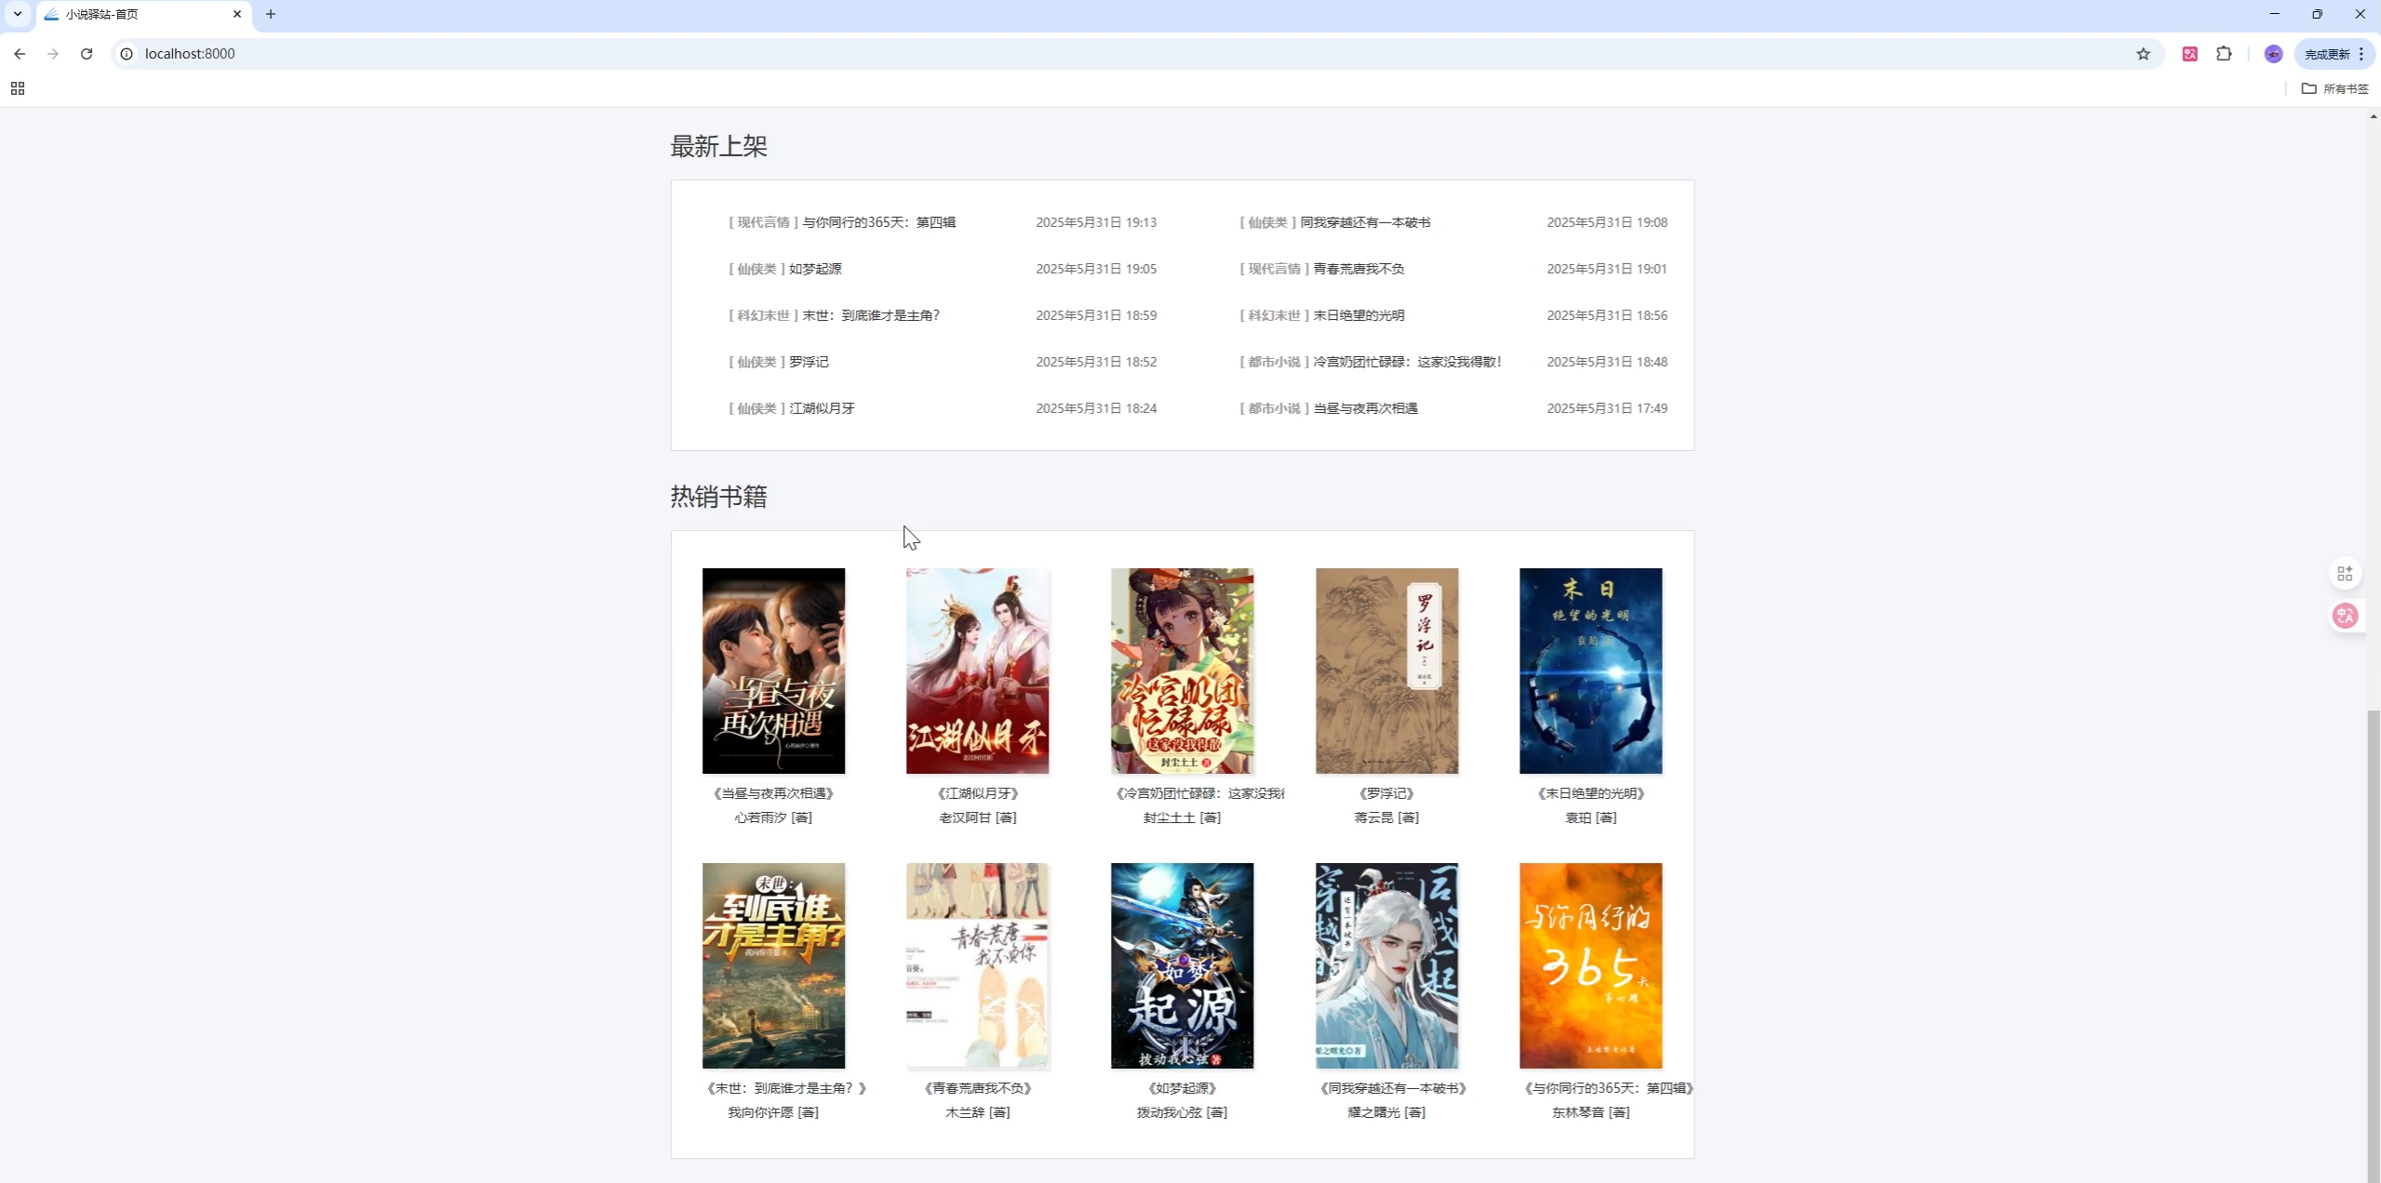Select the 小说驿站-首页 tab

click(144, 15)
